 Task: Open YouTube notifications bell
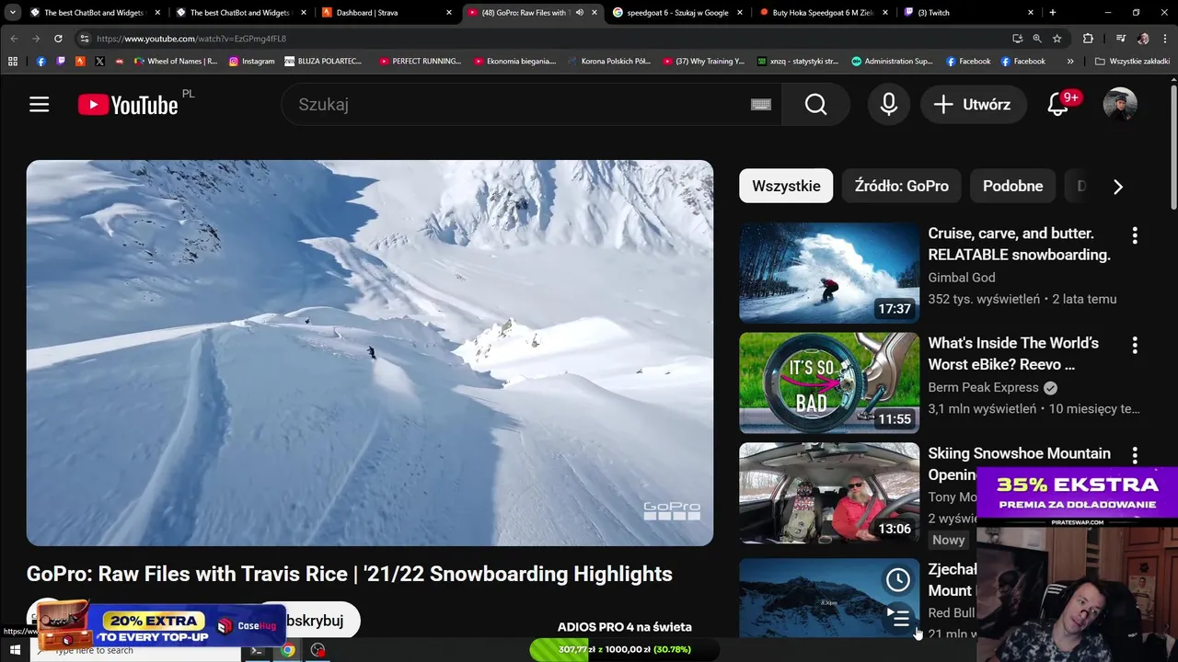pyautogui.click(x=1058, y=105)
